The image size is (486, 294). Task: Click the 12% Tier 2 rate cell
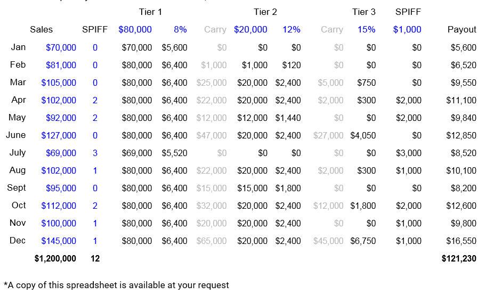[291, 30]
